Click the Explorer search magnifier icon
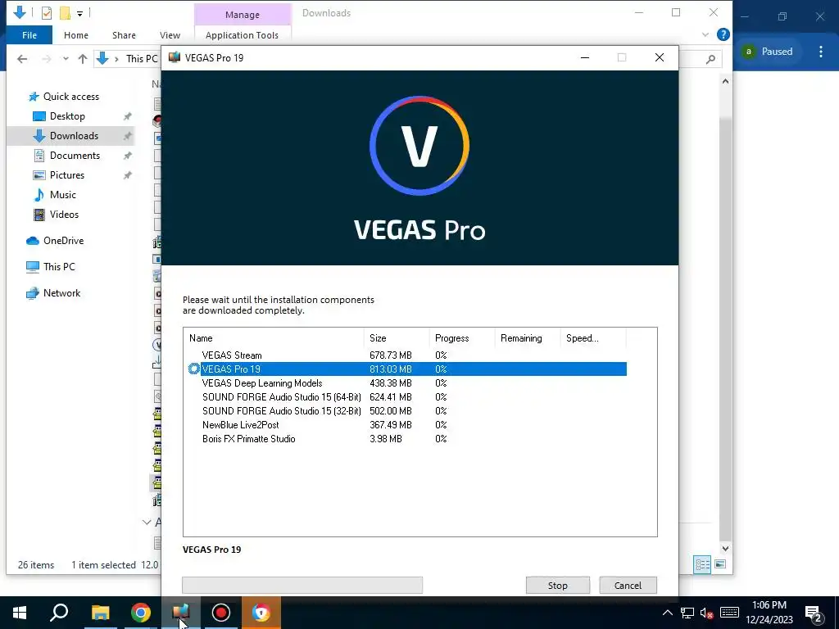839x629 pixels. pos(710,59)
